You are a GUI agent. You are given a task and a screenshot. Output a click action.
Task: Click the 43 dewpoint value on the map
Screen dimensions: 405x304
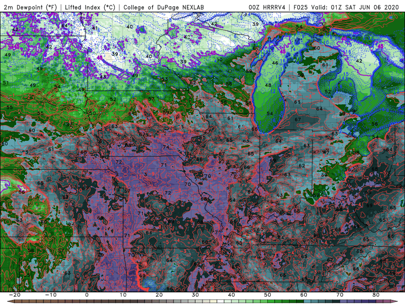click(x=103, y=77)
